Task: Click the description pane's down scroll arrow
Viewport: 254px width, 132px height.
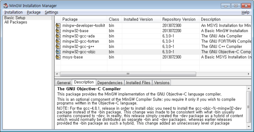Action: click(249, 127)
